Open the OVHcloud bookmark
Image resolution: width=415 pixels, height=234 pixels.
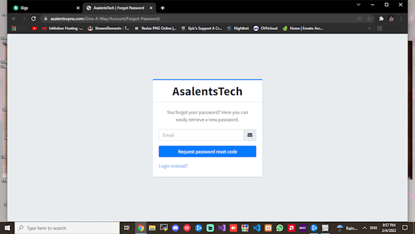tap(265, 28)
